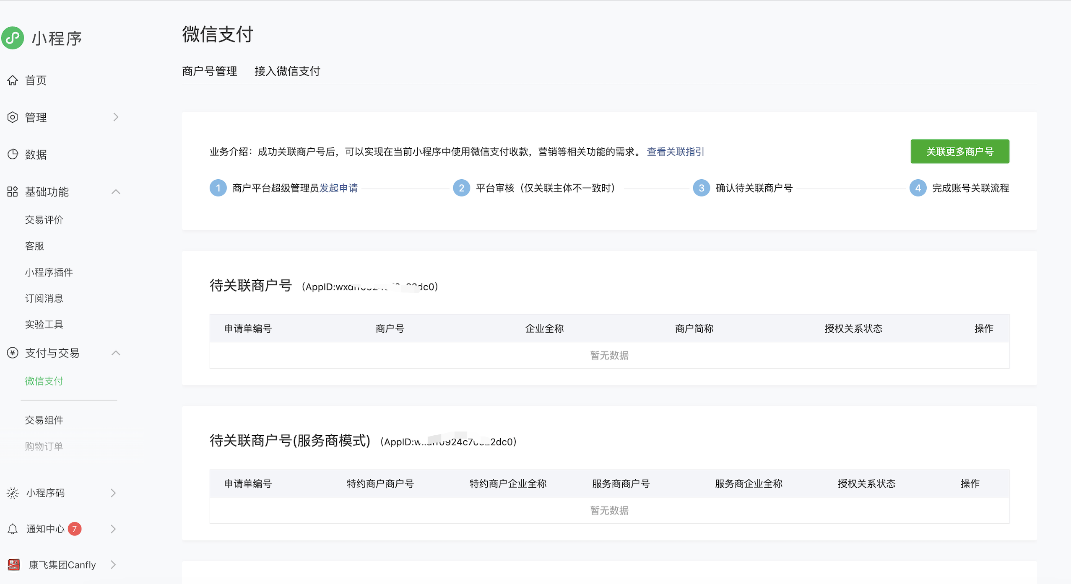This screenshot has width=1071, height=584.
Task: Select 客服 submenu item
Action: (34, 245)
